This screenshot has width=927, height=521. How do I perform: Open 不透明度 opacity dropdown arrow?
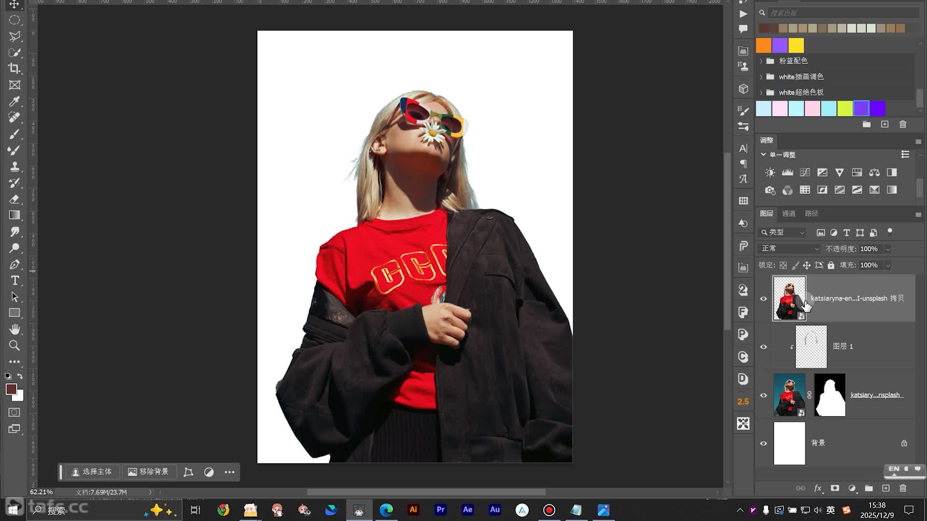[887, 249]
